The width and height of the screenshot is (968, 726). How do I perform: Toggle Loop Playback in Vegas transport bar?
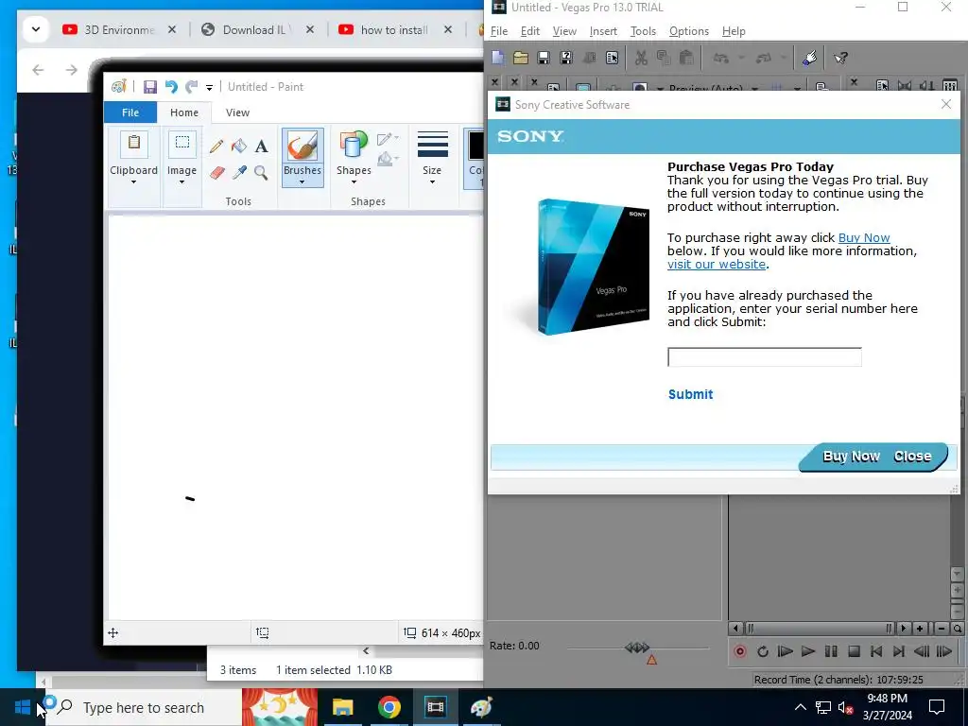click(763, 651)
